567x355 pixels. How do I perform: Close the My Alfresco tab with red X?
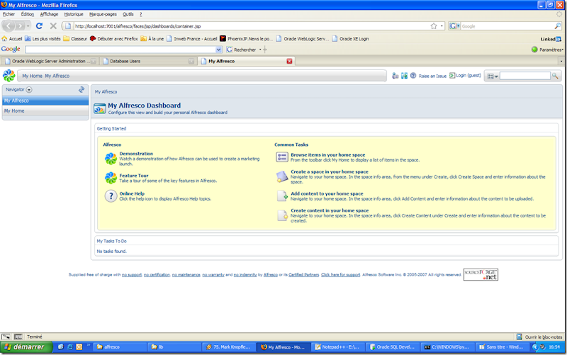(x=289, y=61)
